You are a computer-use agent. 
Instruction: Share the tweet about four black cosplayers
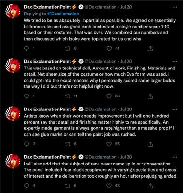150,186
